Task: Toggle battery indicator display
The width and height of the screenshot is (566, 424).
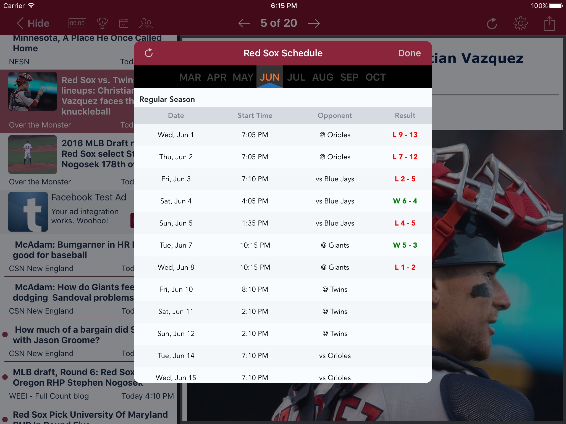Action: pos(554,5)
